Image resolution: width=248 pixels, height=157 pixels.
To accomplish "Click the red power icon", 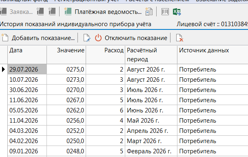I will click(98, 38).
